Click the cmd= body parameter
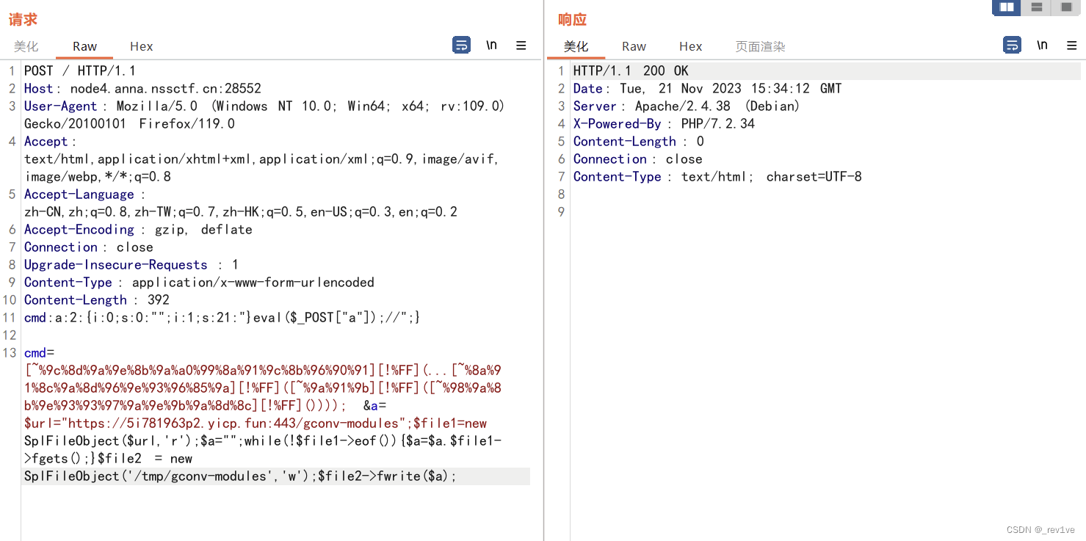1086x541 pixels. [40, 353]
